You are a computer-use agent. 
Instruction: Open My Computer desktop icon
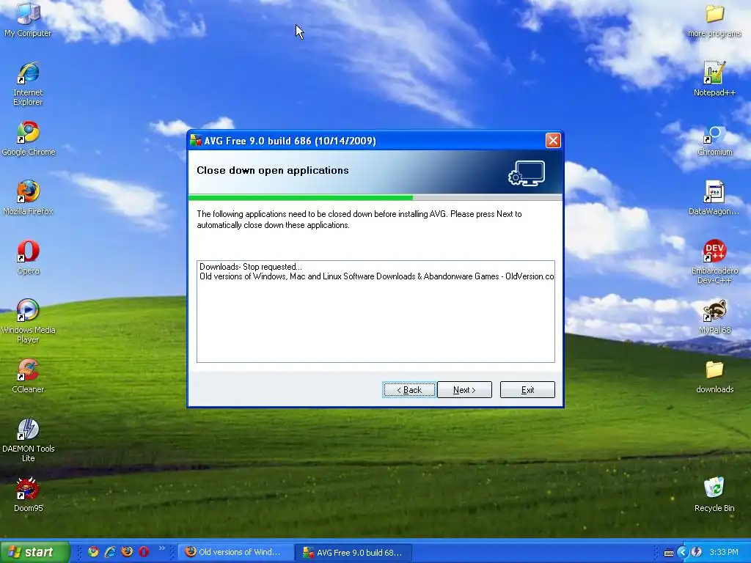coord(28,19)
